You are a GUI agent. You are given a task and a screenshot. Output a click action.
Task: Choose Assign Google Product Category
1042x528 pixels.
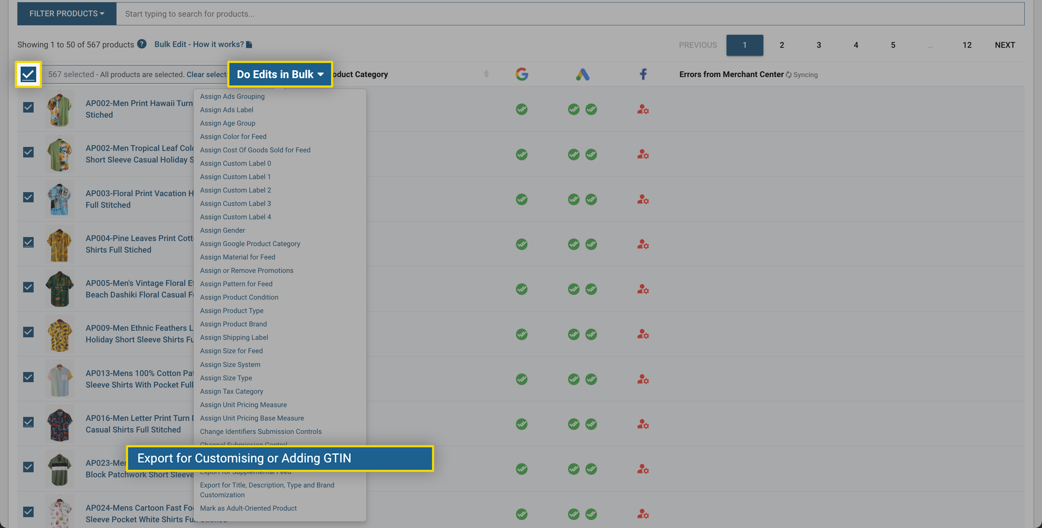coord(250,244)
